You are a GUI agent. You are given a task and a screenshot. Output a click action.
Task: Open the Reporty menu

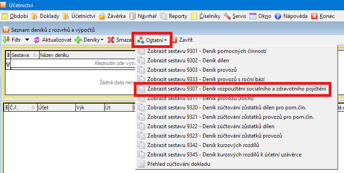(174, 16)
